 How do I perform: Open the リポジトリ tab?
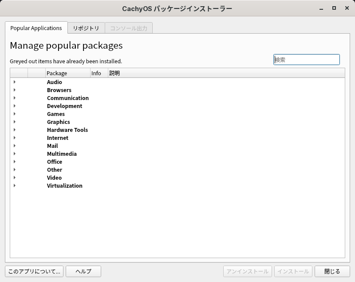pyautogui.click(x=86, y=28)
